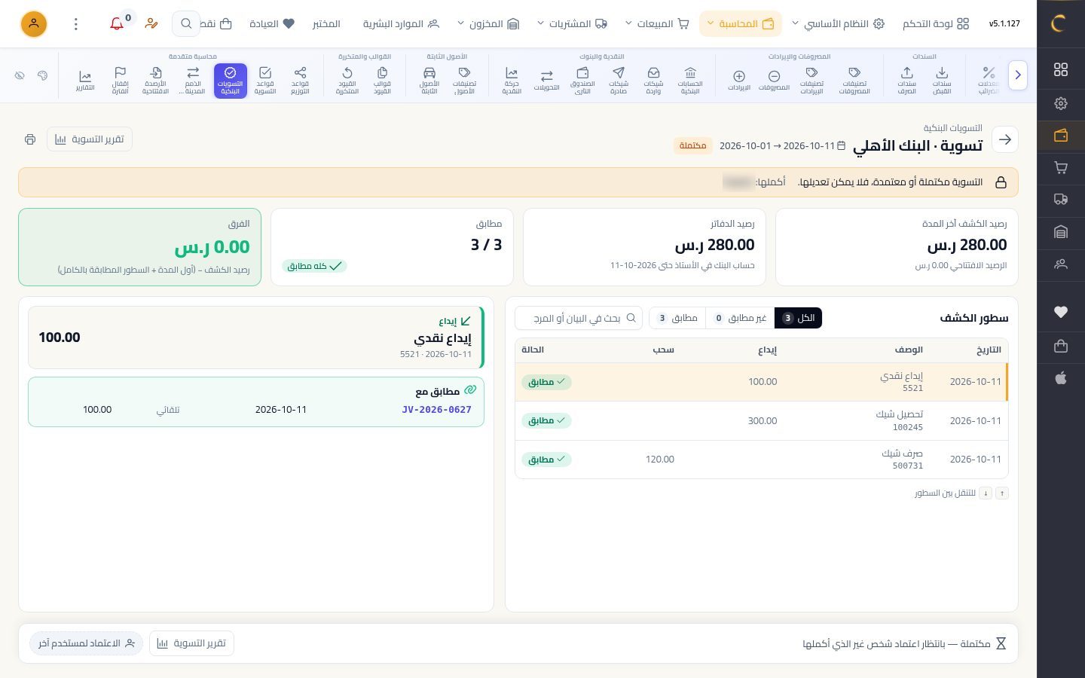Click the top تقرير التسوية report button
Image resolution: width=1085 pixels, height=678 pixels.
tap(90, 139)
